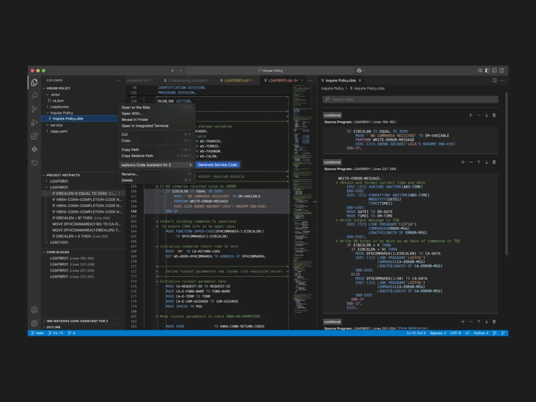Delete the Lines 201-204 code block
The image size is (536, 402).
tap(494, 322)
